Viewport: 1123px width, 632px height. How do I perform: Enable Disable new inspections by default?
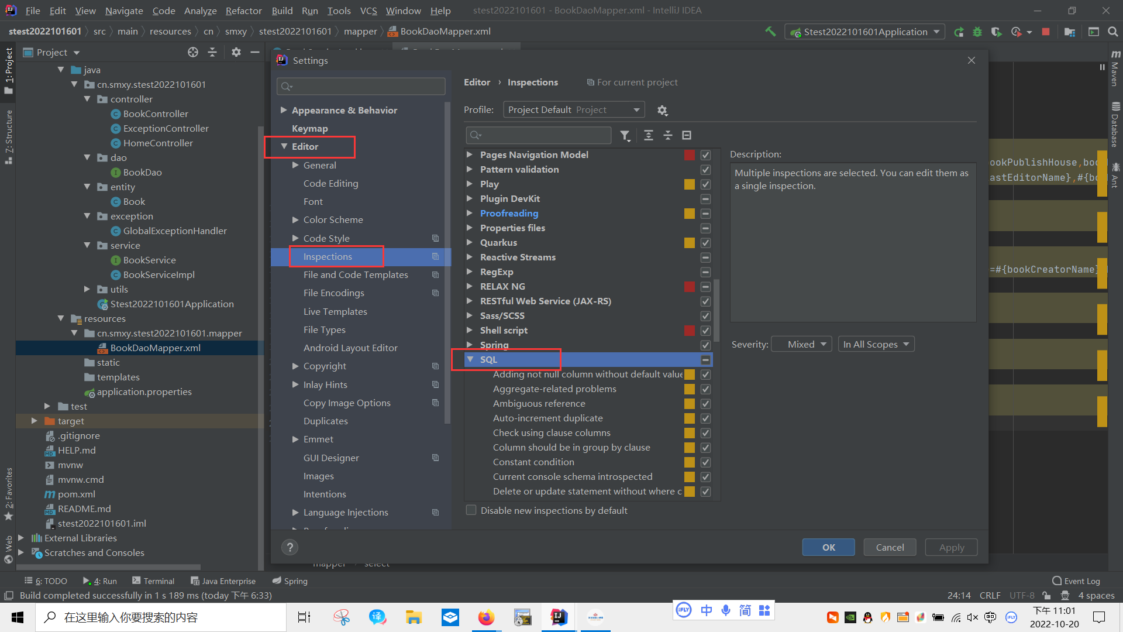[471, 510]
